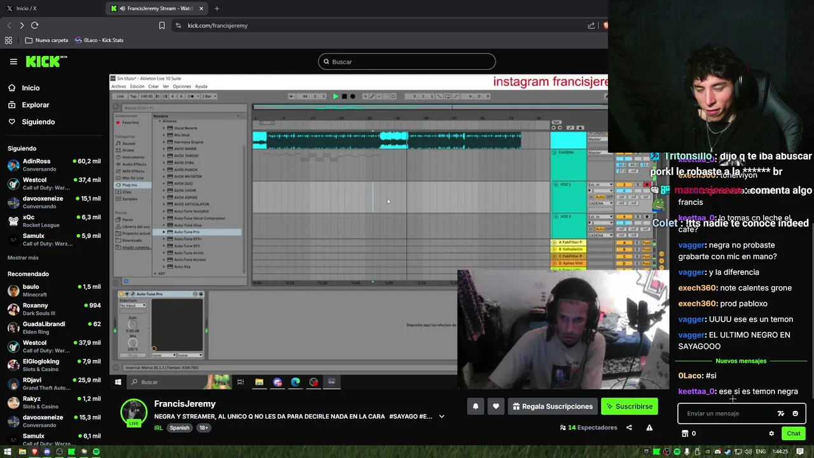This screenshot has height=458, width=814.
Task: Toggle Ableton Link button
Action: 120,97
